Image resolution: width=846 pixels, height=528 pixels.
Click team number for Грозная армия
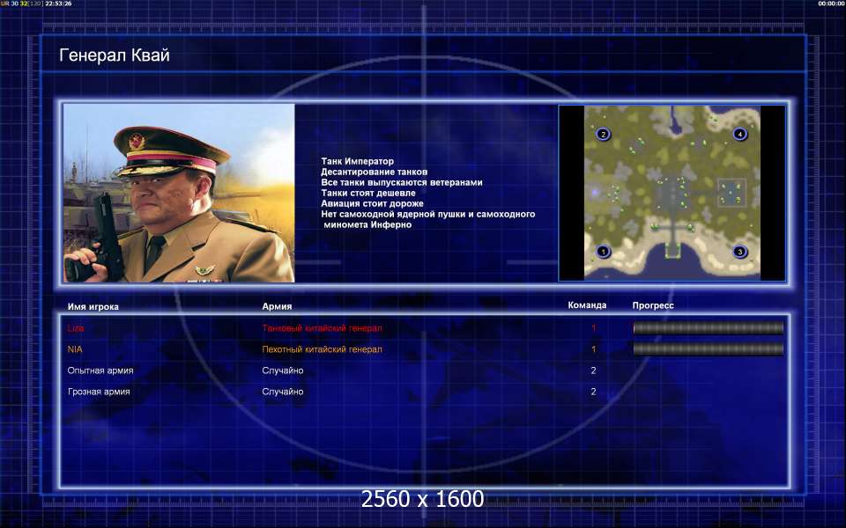coord(593,392)
